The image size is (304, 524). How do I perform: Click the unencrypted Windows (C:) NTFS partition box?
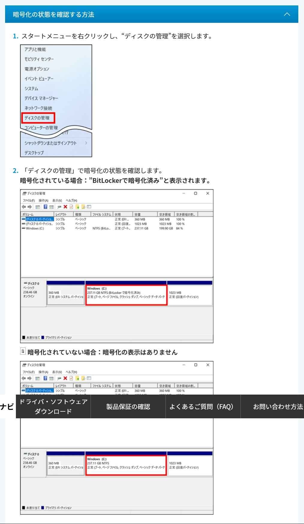pos(126,465)
